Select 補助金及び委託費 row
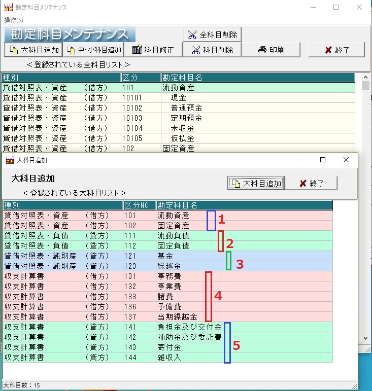This screenshot has width=372, height=391. tap(167, 337)
